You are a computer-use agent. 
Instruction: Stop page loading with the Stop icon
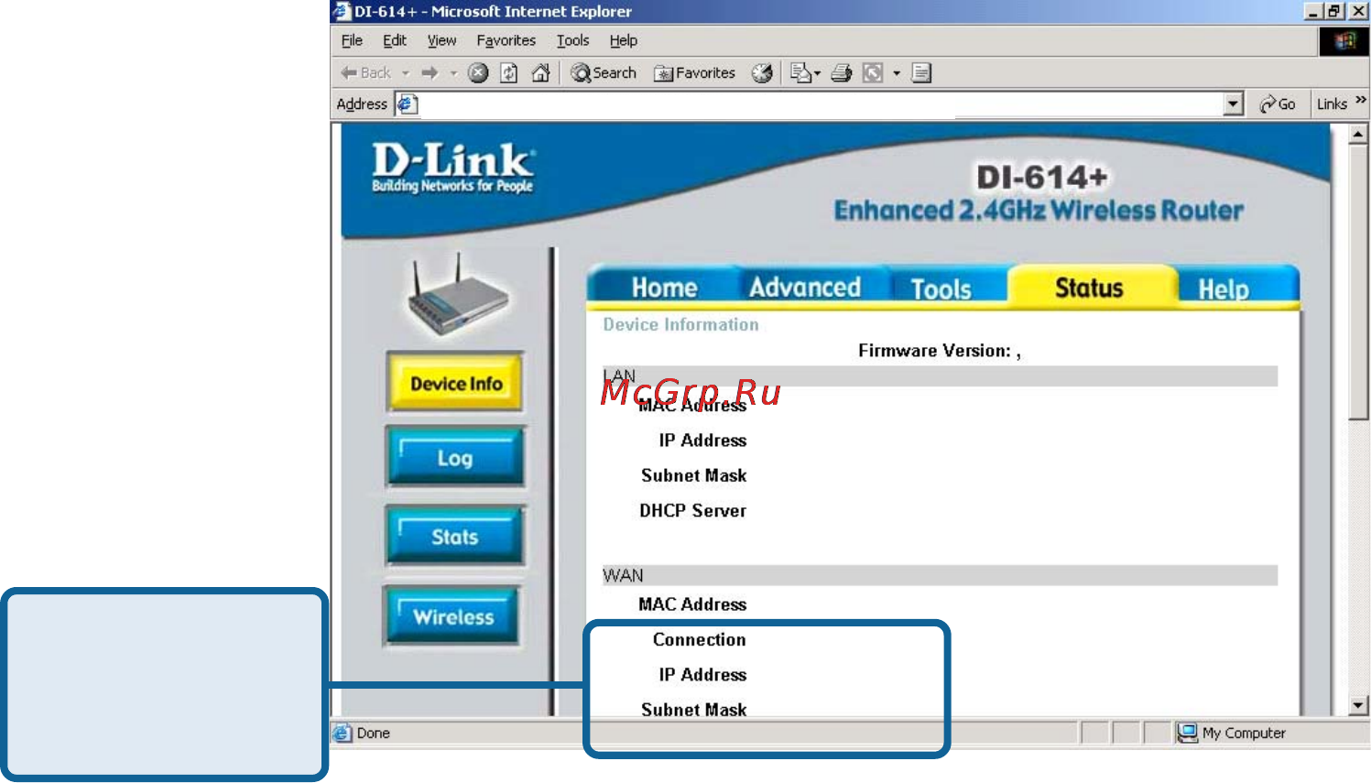coord(478,73)
